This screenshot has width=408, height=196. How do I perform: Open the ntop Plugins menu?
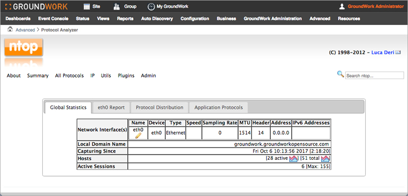[126, 76]
